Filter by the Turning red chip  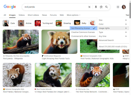(45, 23)
